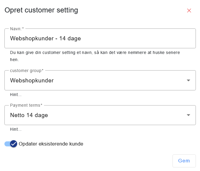
Task: Click the Payment terms field label
Action: tap(26, 106)
